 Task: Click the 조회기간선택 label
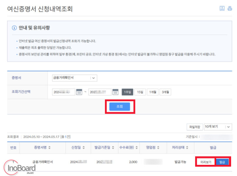21,92
